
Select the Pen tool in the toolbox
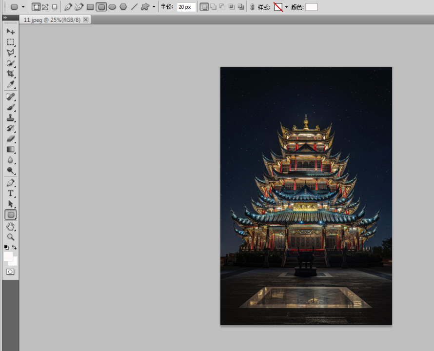point(11,183)
